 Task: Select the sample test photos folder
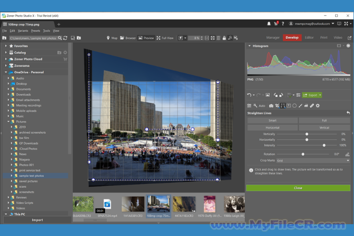pos(36,176)
